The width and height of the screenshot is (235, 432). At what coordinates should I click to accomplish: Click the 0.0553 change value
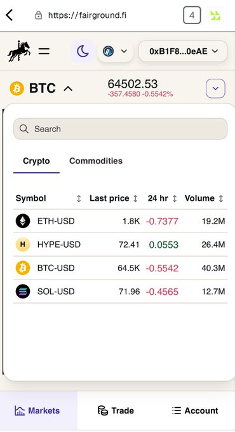164,245
